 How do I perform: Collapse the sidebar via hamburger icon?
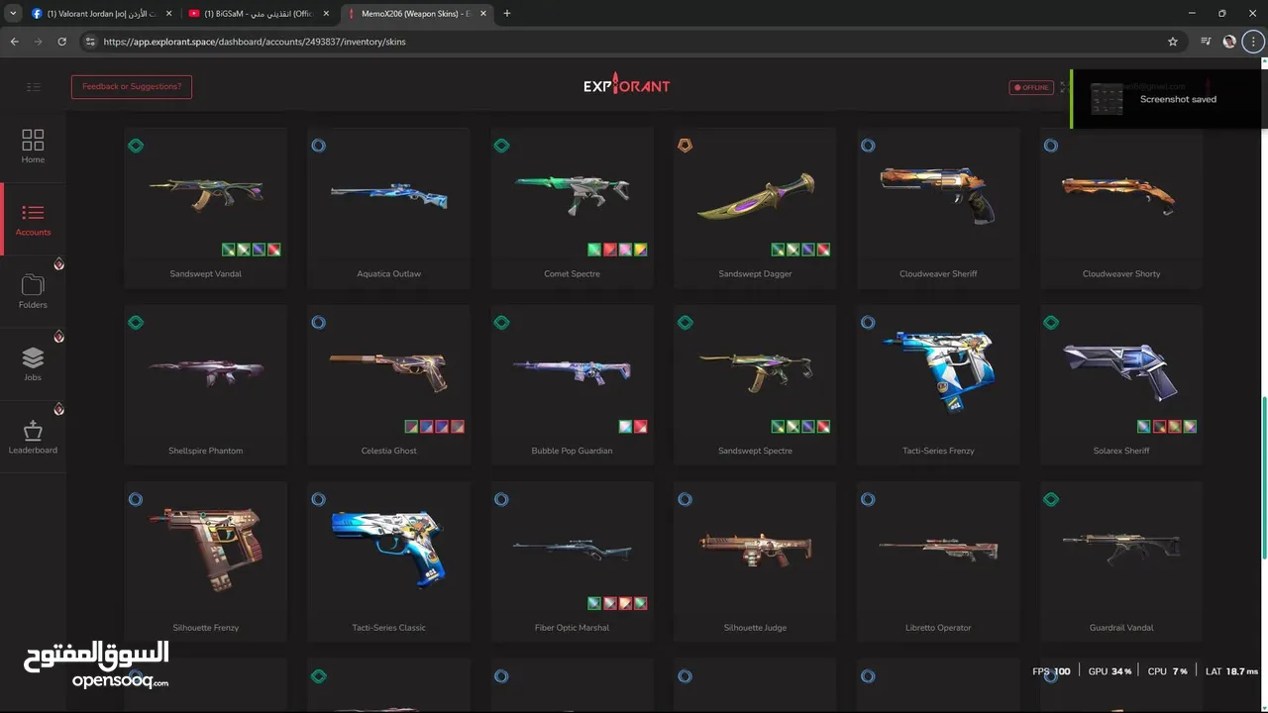click(x=33, y=87)
